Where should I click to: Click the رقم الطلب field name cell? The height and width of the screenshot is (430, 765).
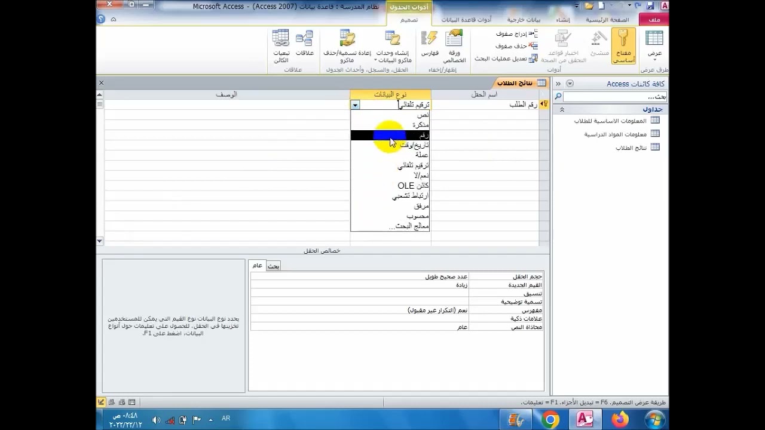coord(485,105)
